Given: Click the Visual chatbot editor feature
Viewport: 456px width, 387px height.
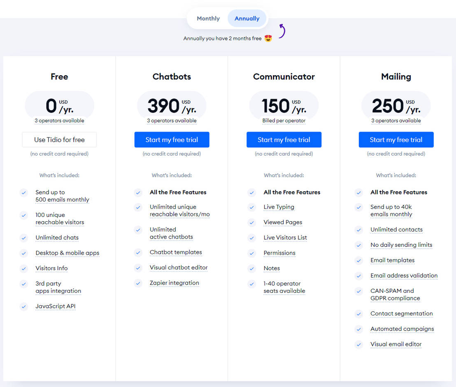Looking at the screenshot, I should [x=179, y=268].
